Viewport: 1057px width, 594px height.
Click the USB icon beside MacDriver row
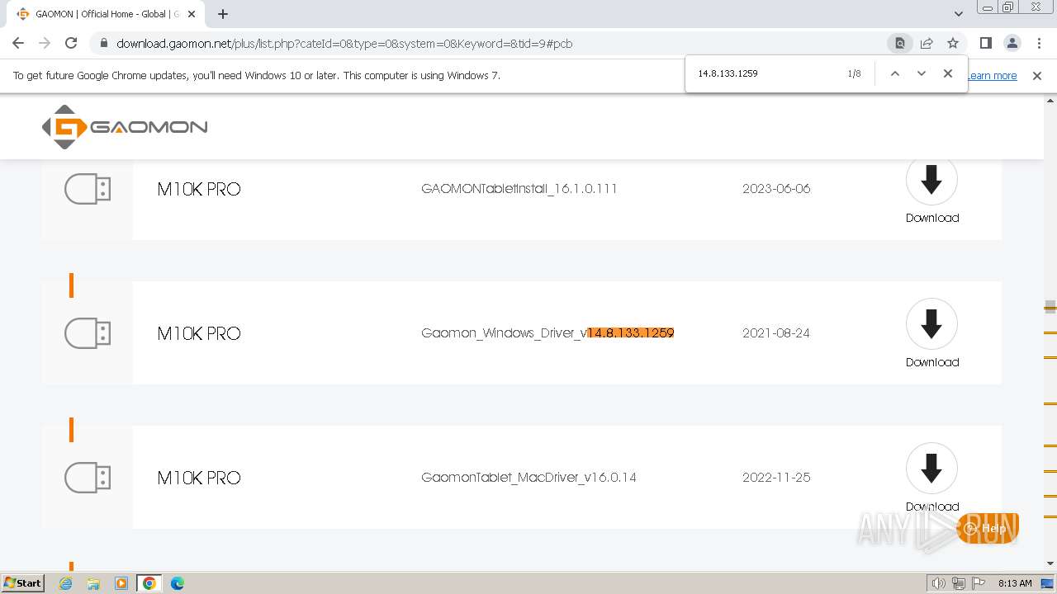pyautogui.click(x=88, y=478)
